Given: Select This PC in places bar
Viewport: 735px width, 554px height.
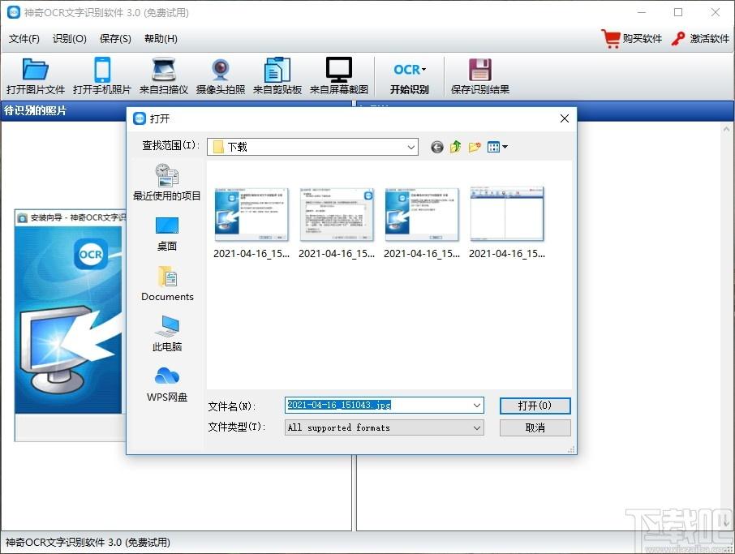Looking at the screenshot, I should point(167,333).
